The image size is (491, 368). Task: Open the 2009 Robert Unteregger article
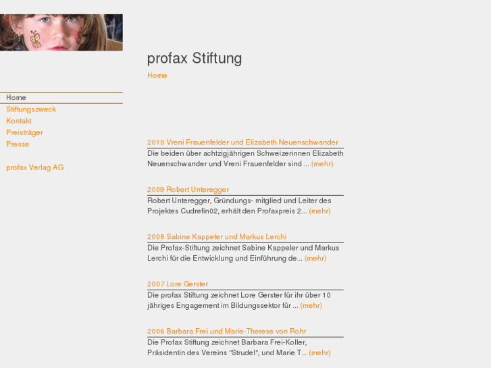[x=188, y=190]
